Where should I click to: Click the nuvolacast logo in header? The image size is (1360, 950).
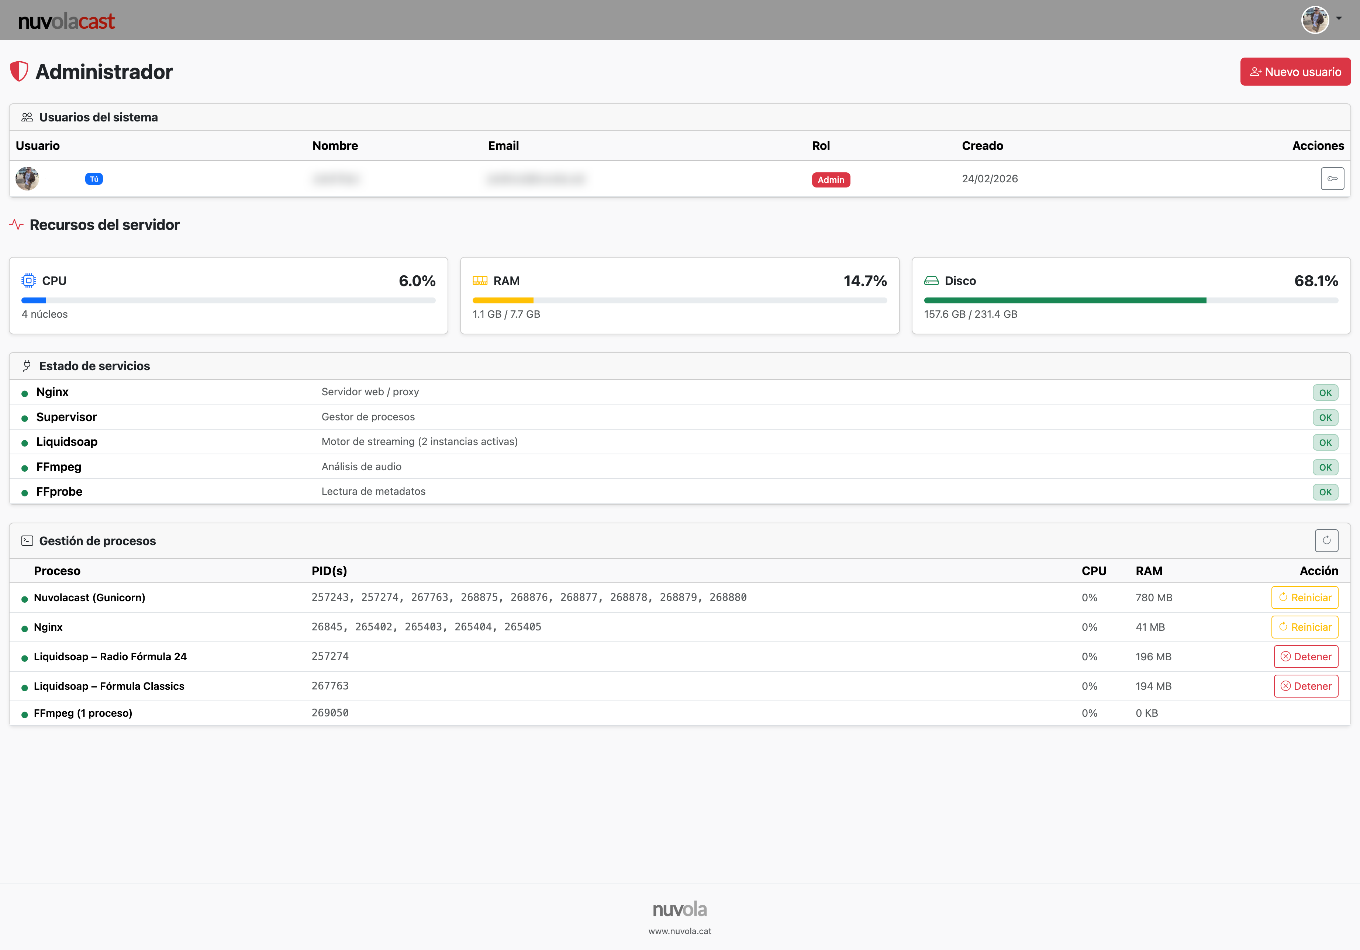(x=66, y=21)
